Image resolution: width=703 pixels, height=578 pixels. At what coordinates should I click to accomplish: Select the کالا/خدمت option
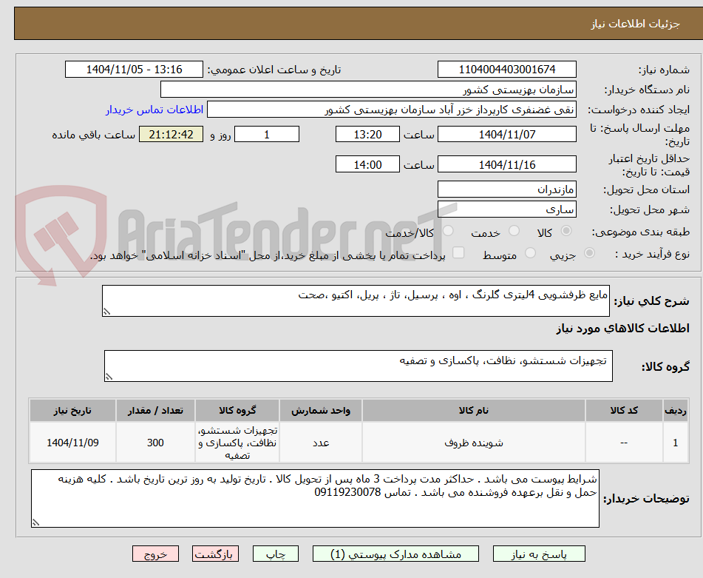[x=447, y=232]
